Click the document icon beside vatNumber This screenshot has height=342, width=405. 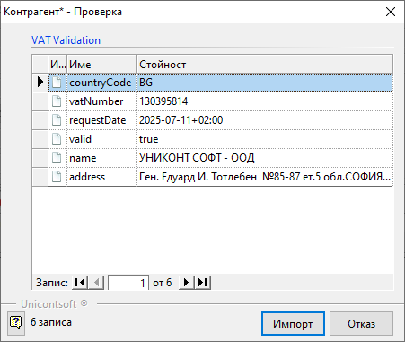[57, 101]
